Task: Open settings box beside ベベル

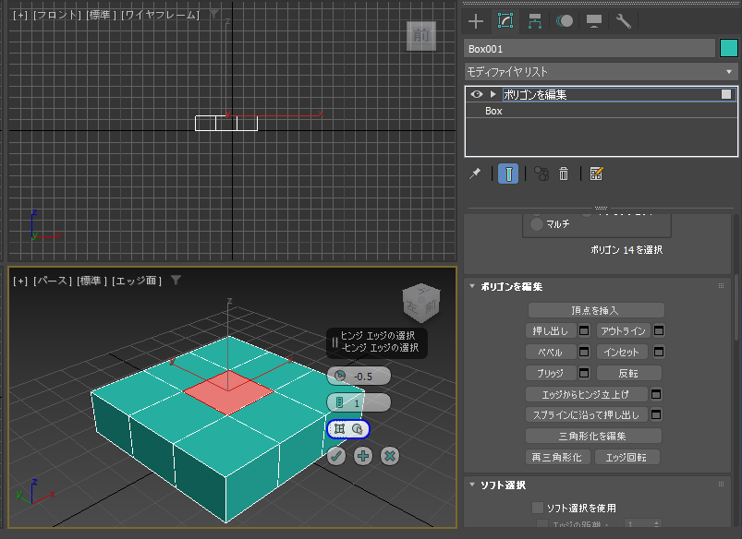Action: (x=584, y=353)
